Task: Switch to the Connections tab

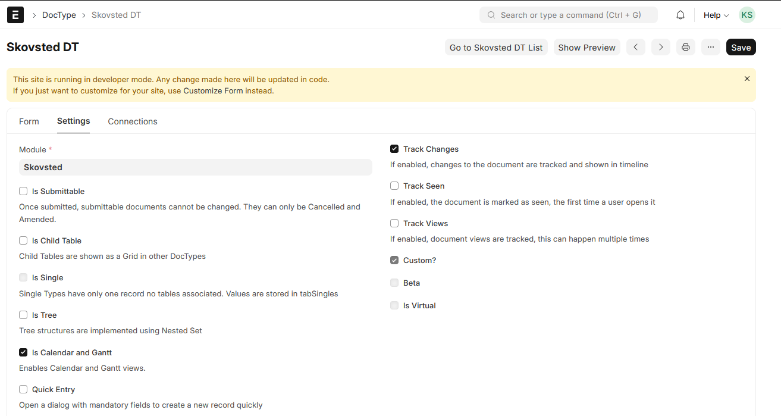Action: coord(132,121)
